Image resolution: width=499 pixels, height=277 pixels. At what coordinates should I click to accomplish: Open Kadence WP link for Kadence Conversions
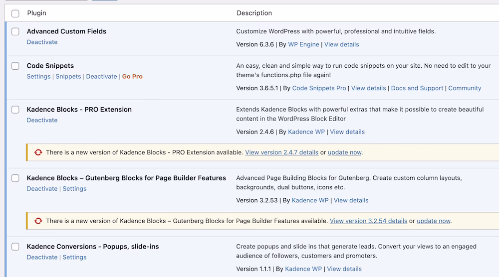(303, 269)
